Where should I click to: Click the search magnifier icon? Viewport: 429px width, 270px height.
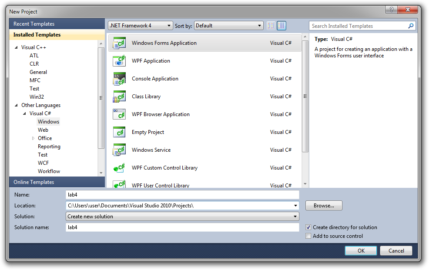pyautogui.click(x=411, y=26)
